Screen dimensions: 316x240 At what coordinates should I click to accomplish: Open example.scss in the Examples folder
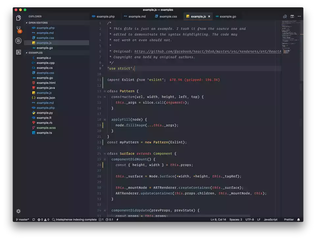56,128
